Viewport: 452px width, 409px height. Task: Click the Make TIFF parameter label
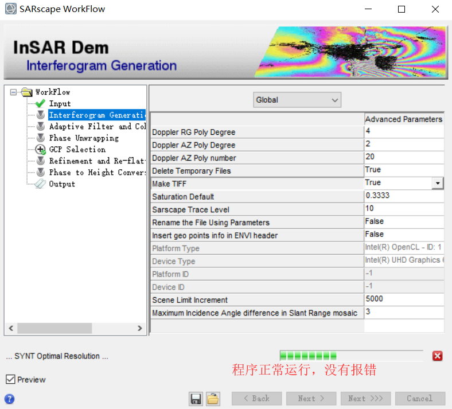(x=169, y=184)
